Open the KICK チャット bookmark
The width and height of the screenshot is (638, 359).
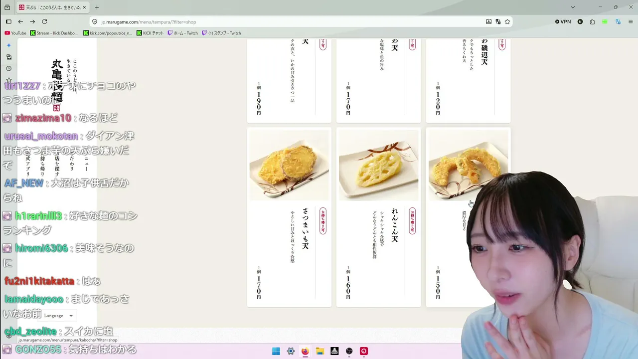pyautogui.click(x=150, y=33)
